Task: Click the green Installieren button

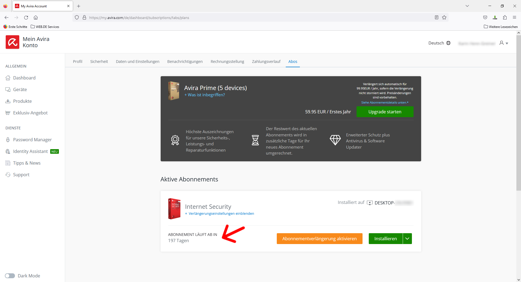Action: [x=386, y=239]
